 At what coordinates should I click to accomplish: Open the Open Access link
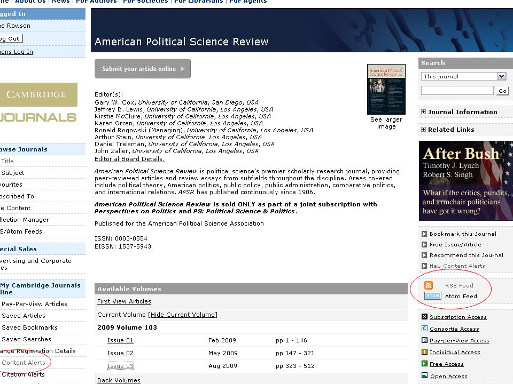point(448,376)
